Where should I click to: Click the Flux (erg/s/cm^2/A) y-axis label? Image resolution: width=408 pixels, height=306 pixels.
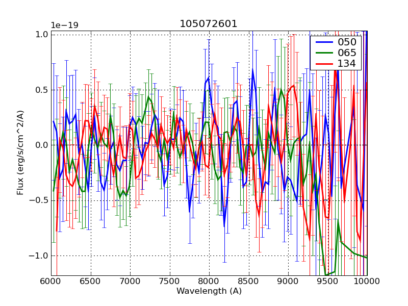coord(21,153)
